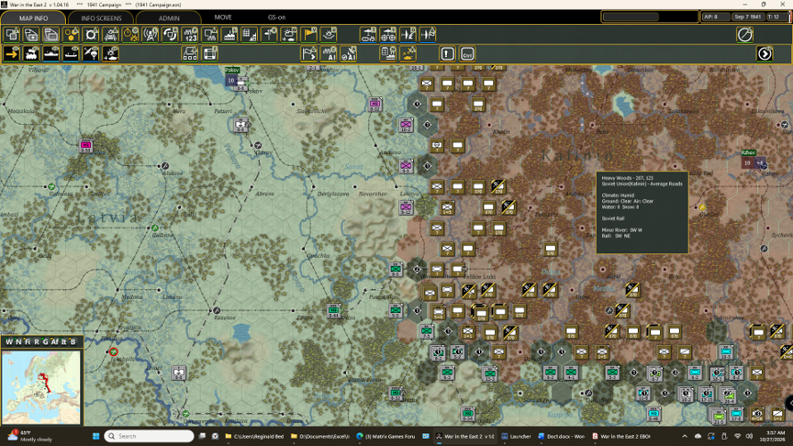Open the Windows Start button
Viewport: 793px width, 446px height.
[95, 436]
